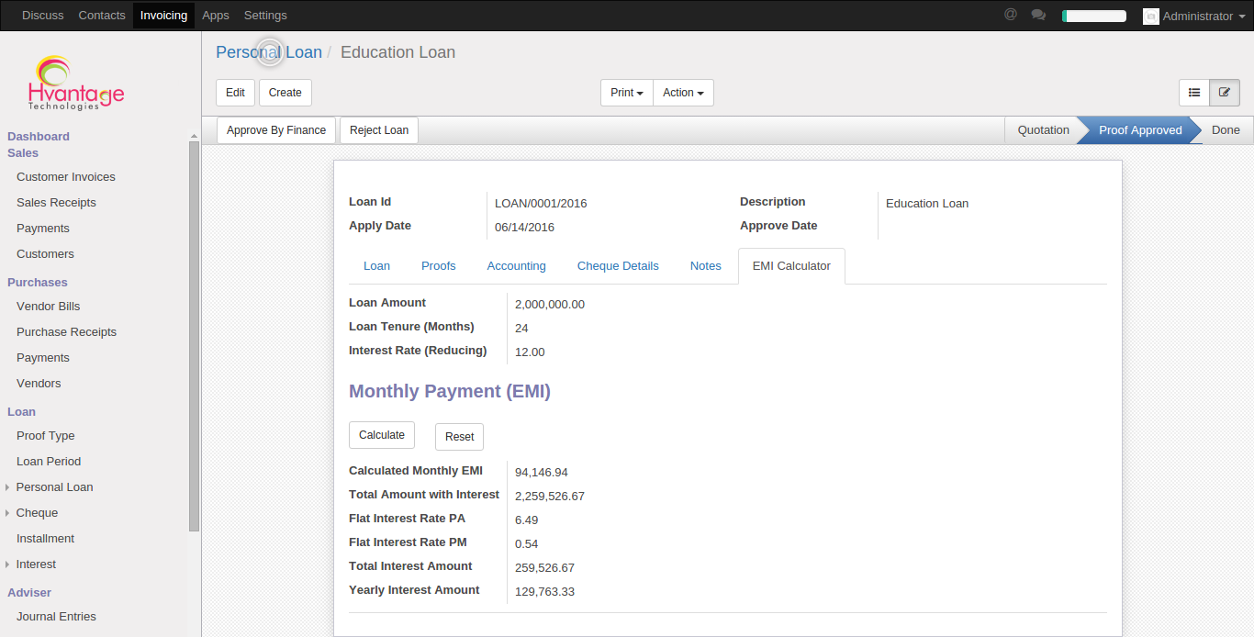Viewport: 1254px width, 637px height.
Task: Open the Print dropdown
Action: pyautogui.click(x=627, y=93)
